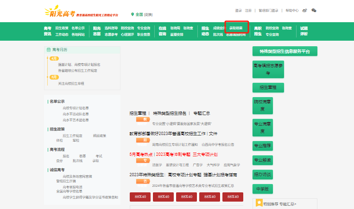Click the orange 艺 tag icon

pyautogui.click(x=143, y=181)
